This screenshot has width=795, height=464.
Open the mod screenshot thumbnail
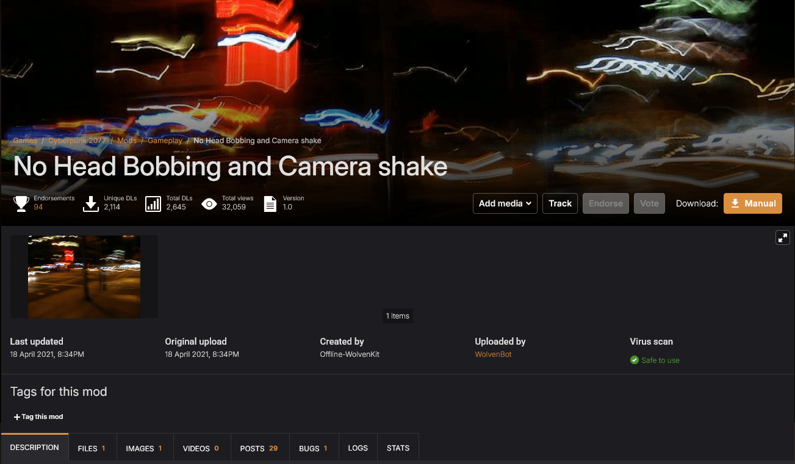(x=84, y=277)
